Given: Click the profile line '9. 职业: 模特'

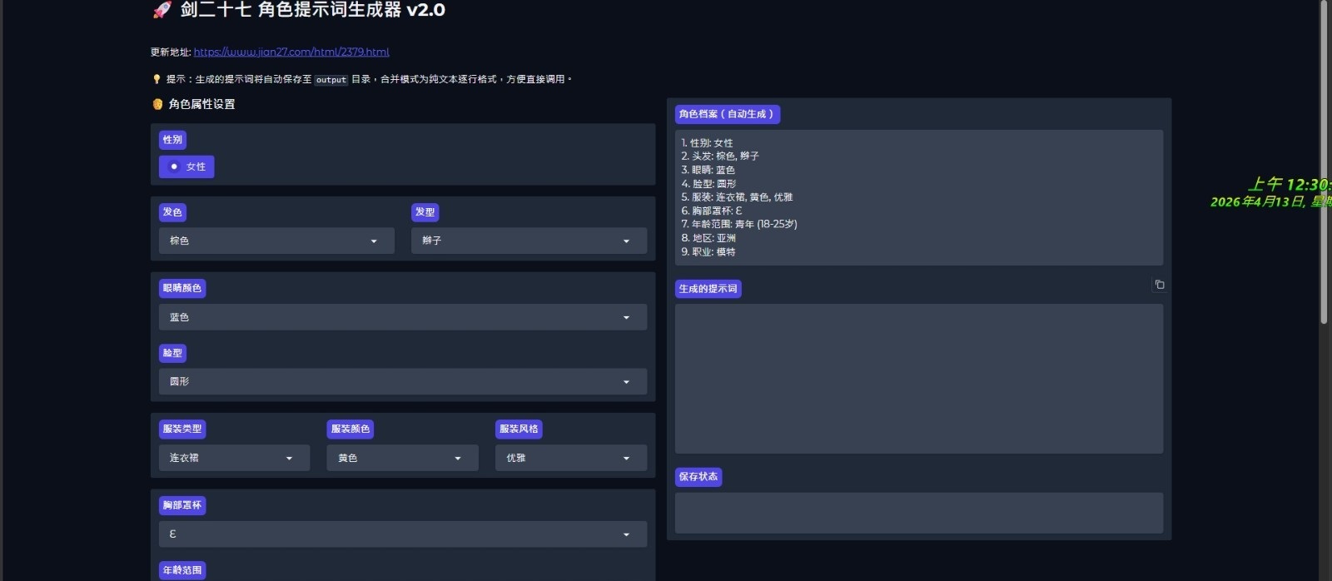Looking at the screenshot, I should pos(708,251).
